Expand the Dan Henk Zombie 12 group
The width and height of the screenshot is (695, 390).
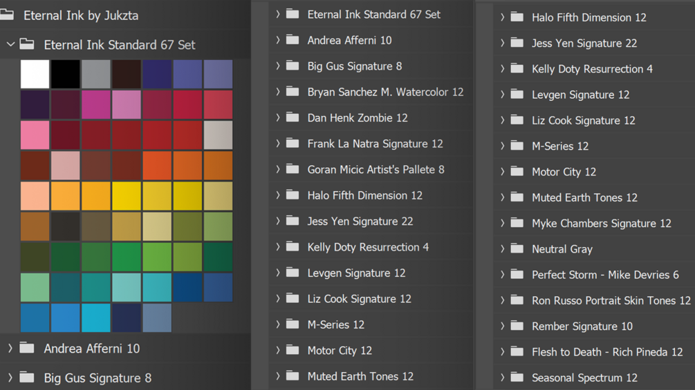click(x=278, y=117)
